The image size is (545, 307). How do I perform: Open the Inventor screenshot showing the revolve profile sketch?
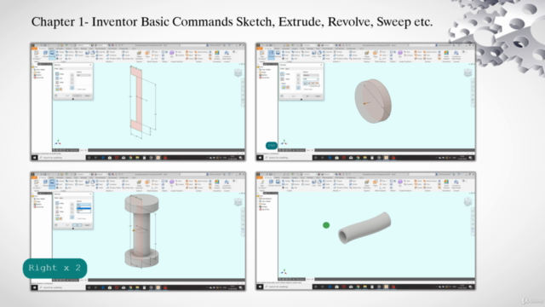point(138,101)
